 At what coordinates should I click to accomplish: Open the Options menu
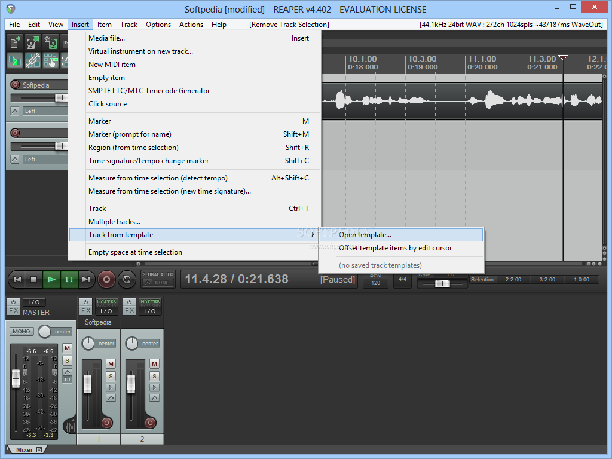[x=158, y=24]
